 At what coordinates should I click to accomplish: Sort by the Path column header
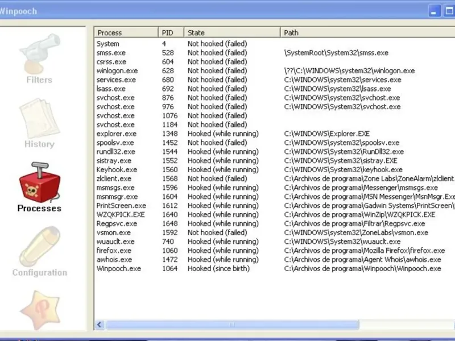pyautogui.click(x=367, y=32)
